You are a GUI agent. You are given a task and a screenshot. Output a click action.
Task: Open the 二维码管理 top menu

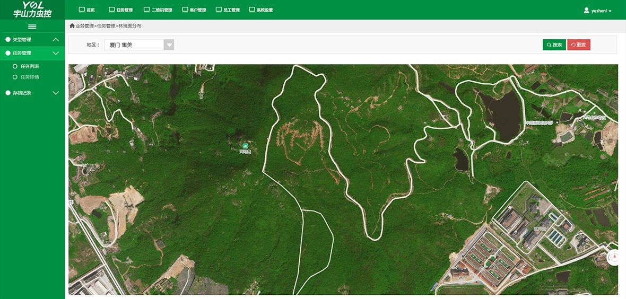click(158, 10)
